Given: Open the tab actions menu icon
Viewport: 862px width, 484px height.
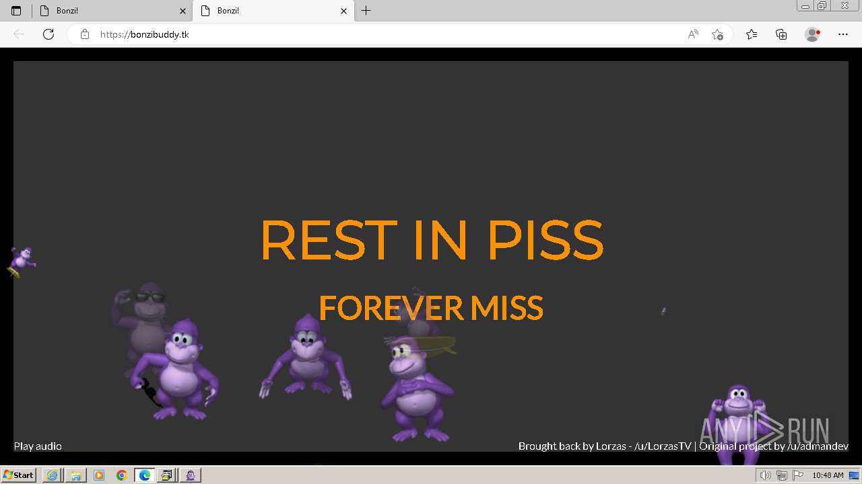Looking at the screenshot, I should [16, 11].
